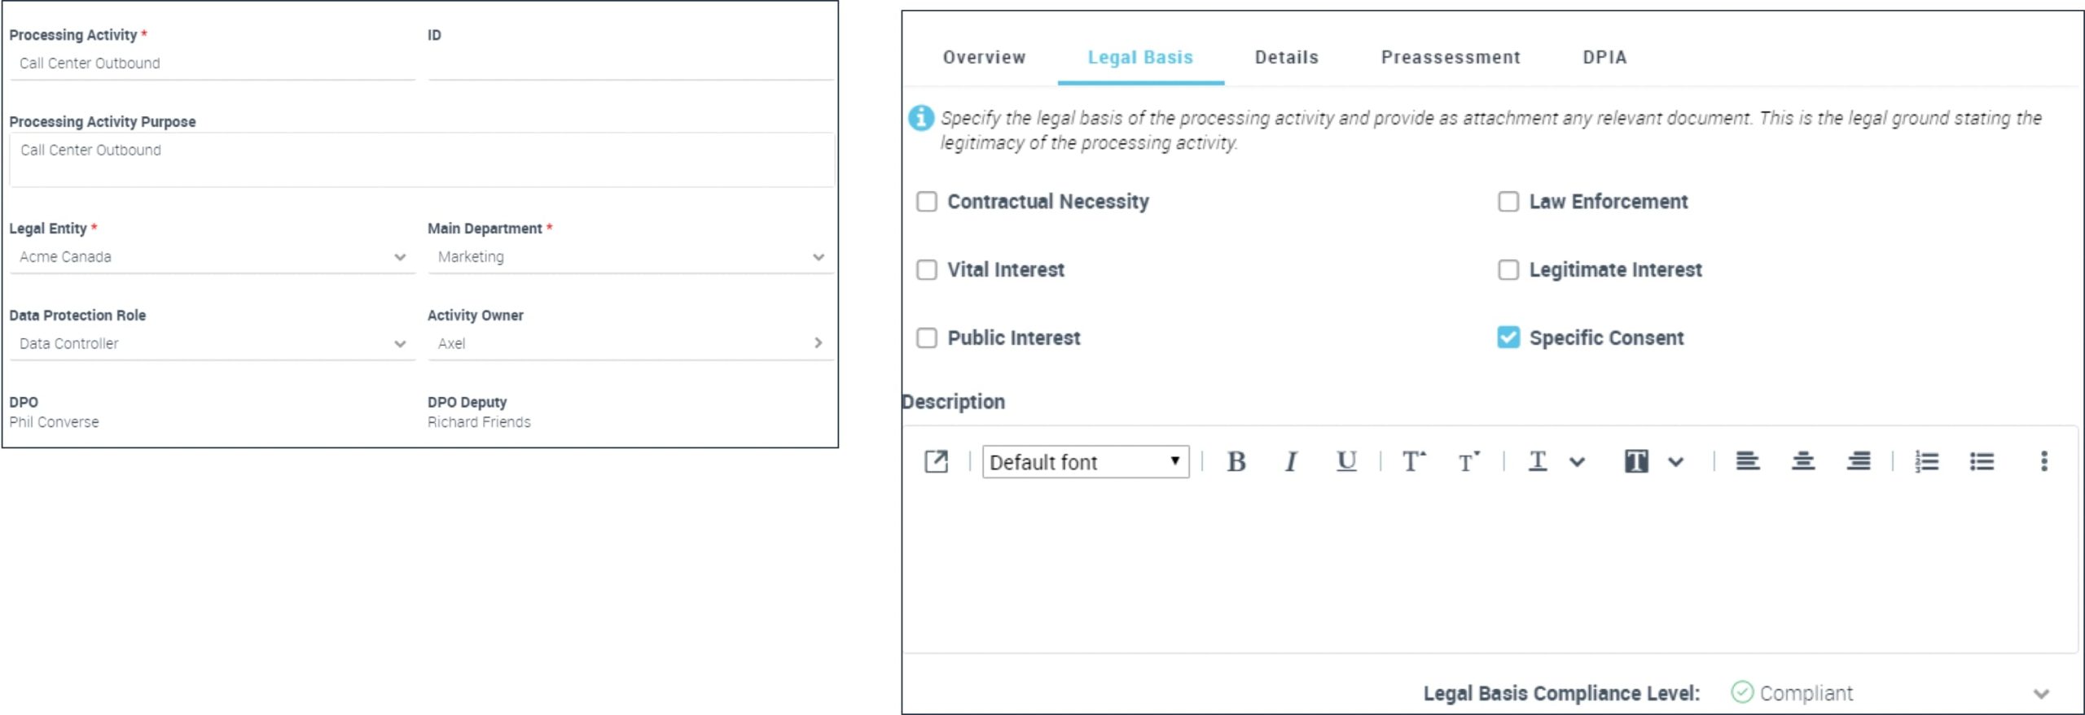The height and width of the screenshot is (715, 2085).
Task: Uncheck the Specific Consent checkbox
Action: (1508, 338)
